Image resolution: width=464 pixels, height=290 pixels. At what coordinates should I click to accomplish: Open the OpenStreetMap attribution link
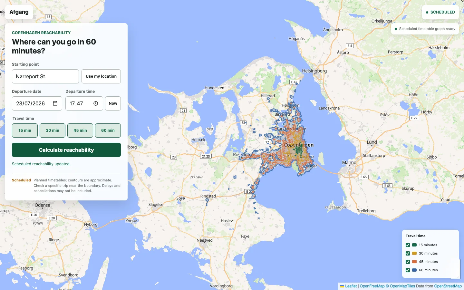click(448, 286)
